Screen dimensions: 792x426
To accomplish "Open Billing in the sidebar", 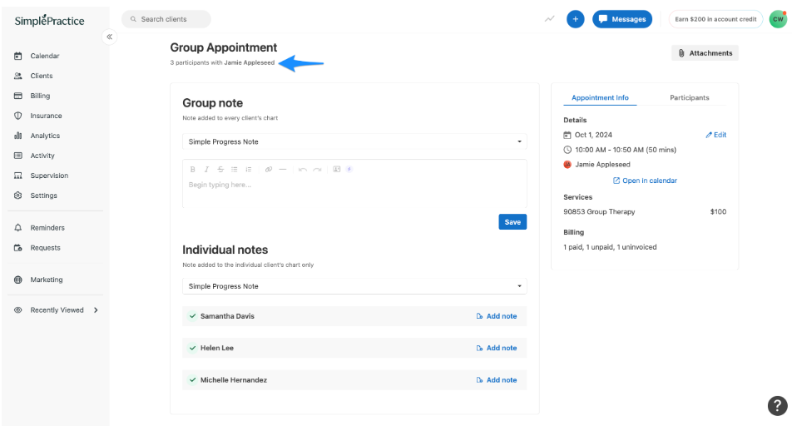I will point(40,96).
